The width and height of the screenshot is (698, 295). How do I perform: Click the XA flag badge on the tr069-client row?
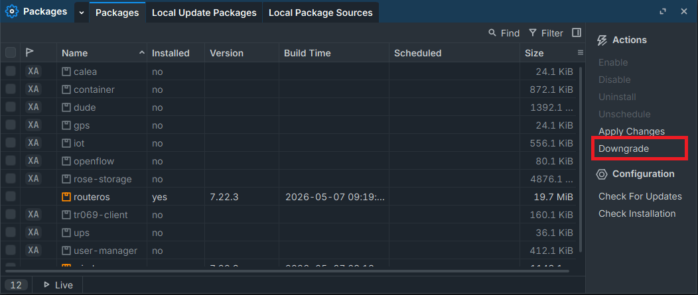click(x=33, y=215)
